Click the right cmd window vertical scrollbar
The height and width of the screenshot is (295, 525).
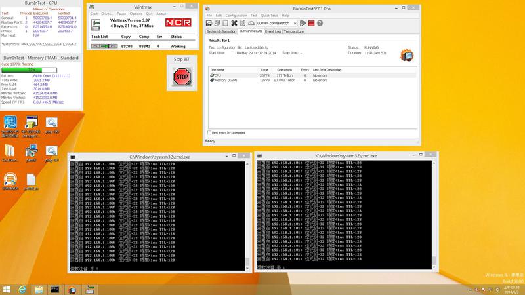(x=434, y=215)
